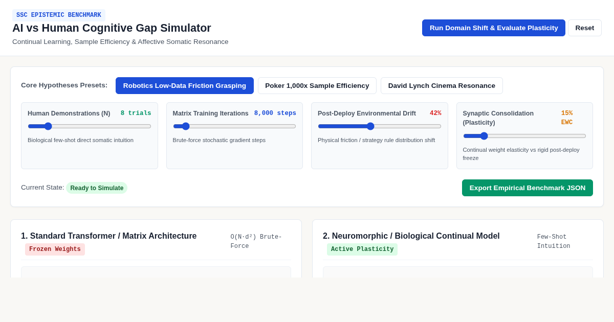This screenshot has height=322, width=614.
Task: Adjust the Matrix Training Iterations slider
Action: tap(234, 126)
